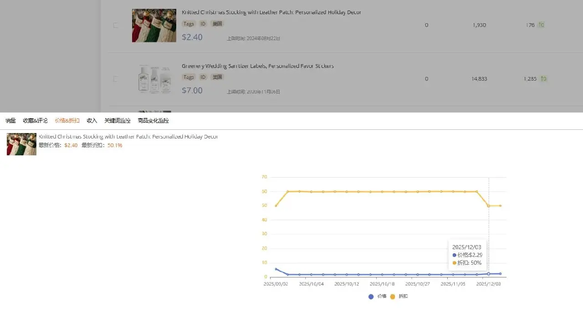Click the 美国 badge on the Sanitizer Labels listing
Screen dimensions: 583x328
click(x=217, y=77)
